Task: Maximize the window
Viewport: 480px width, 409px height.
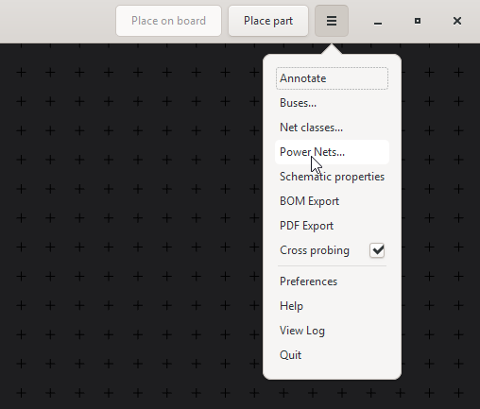Action: click(418, 21)
